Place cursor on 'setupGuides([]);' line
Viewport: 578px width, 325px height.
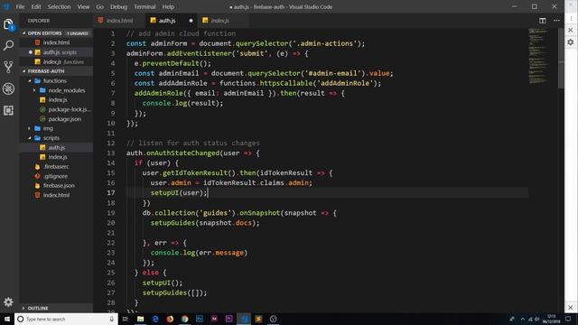tap(174, 292)
